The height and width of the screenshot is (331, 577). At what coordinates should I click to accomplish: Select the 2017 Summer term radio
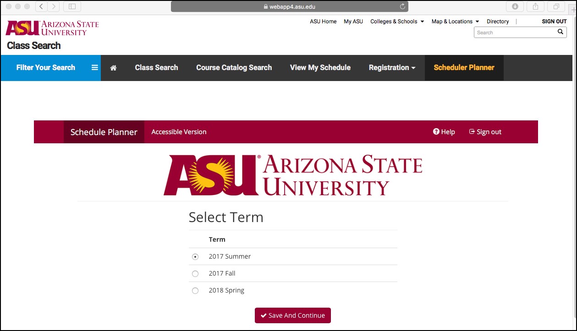click(x=195, y=257)
